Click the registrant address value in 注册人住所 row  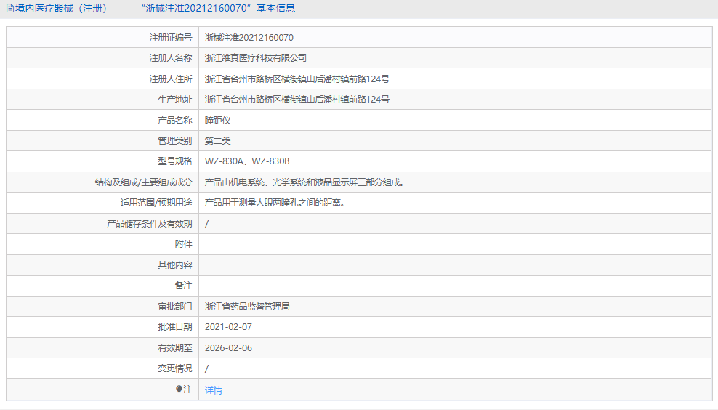297,79
